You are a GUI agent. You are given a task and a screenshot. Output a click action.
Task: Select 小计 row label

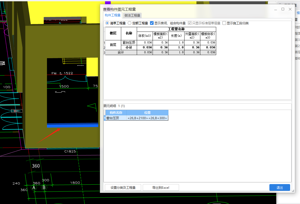tap(129, 47)
